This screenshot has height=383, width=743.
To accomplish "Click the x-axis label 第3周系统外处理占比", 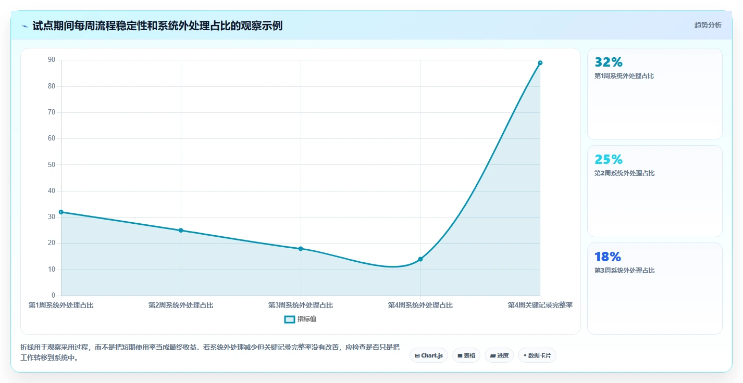I will tap(301, 305).
